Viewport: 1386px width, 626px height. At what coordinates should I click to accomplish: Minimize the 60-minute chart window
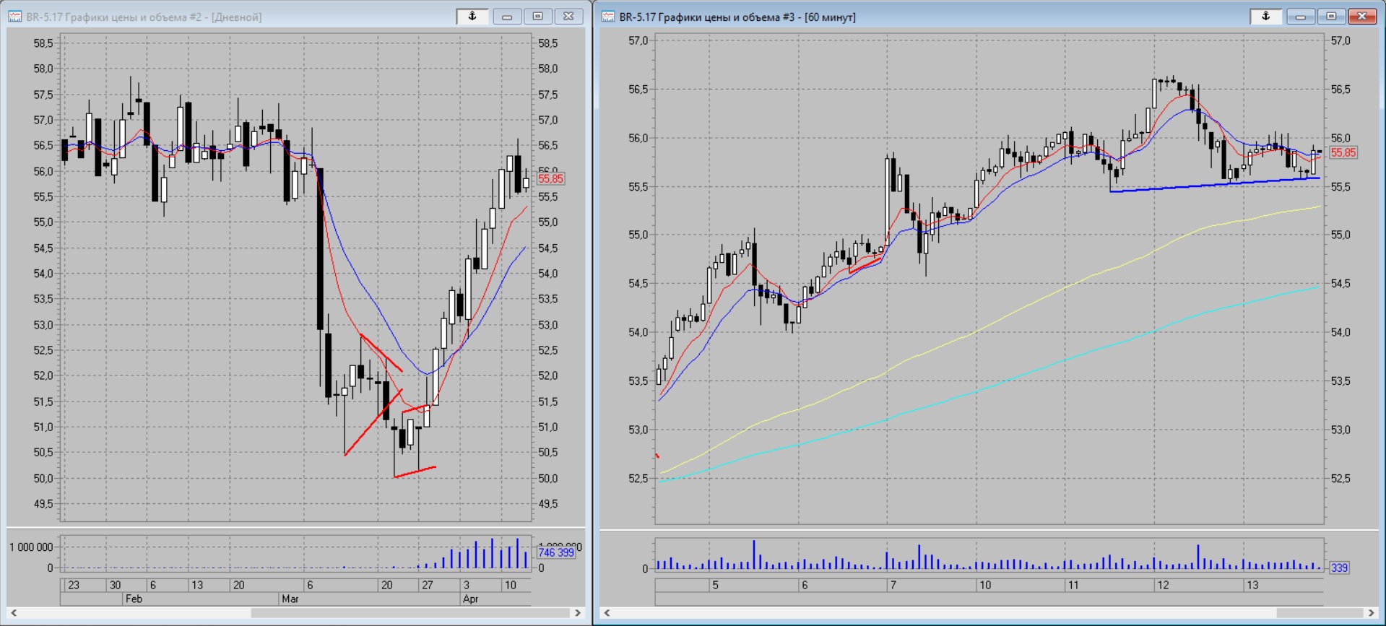pyautogui.click(x=1300, y=16)
